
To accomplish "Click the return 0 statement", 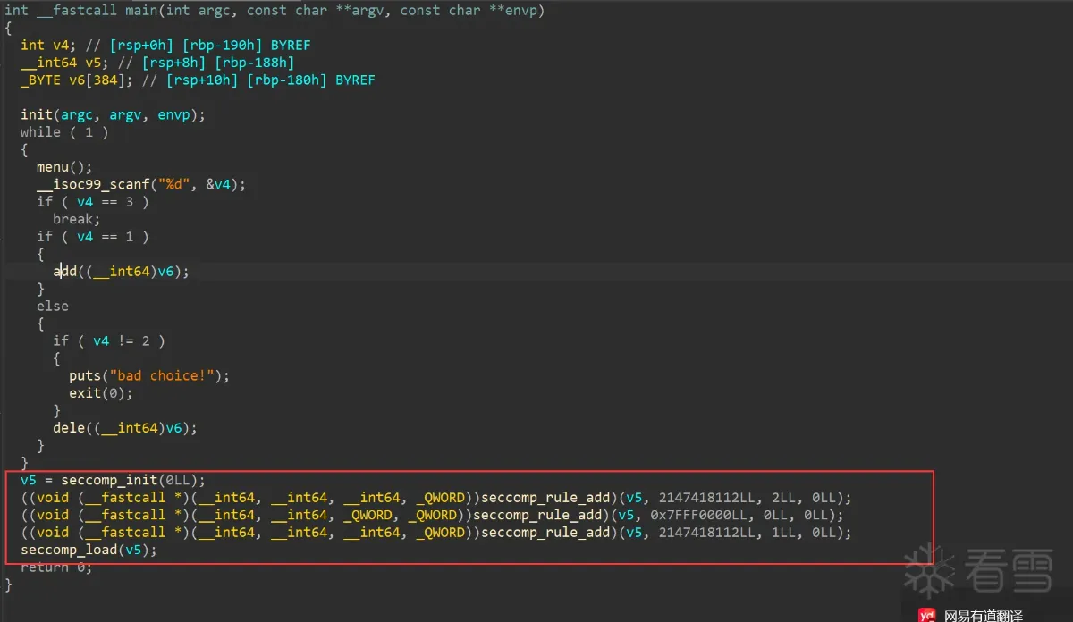I will [x=53, y=567].
